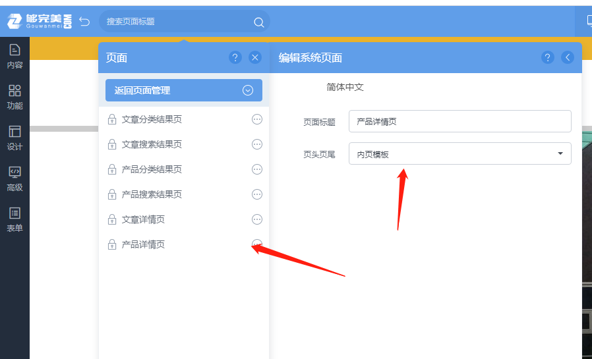592x359 pixels.
Task: Open more options for 产品搜索结果页
Action: click(257, 194)
